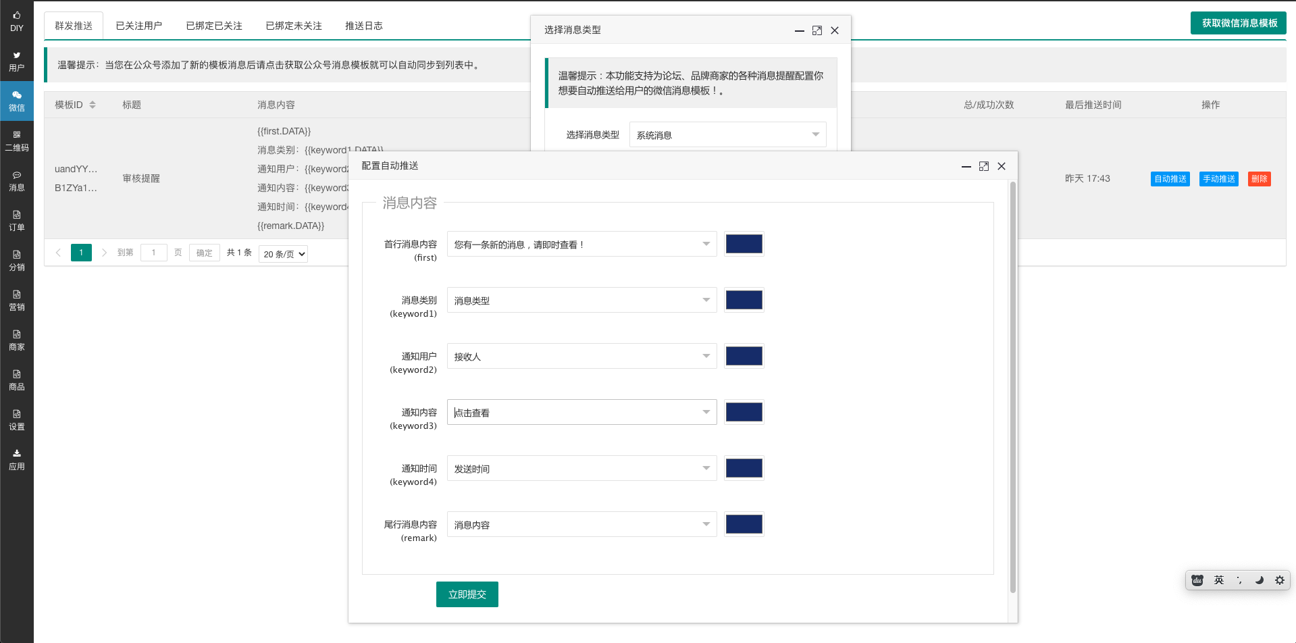This screenshot has width=1296, height=643.
Task: Click the 最后推送时间 column header
Action: 1093,105
